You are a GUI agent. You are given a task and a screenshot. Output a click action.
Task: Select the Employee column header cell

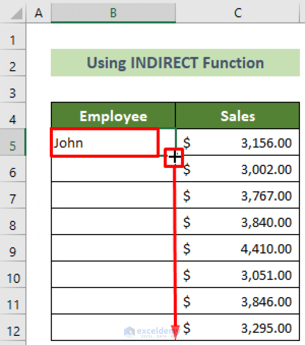click(x=113, y=116)
